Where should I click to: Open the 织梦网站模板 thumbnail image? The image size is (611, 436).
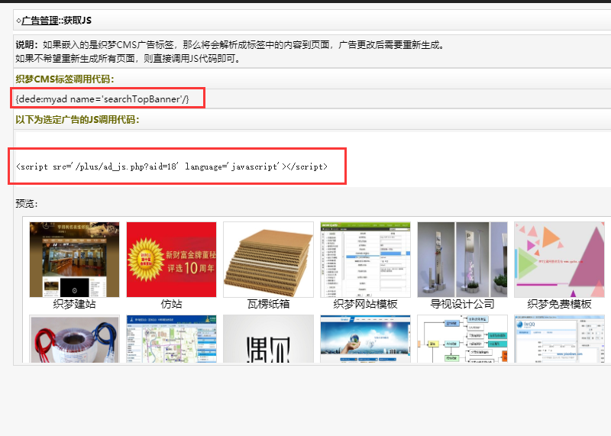(x=366, y=260)
